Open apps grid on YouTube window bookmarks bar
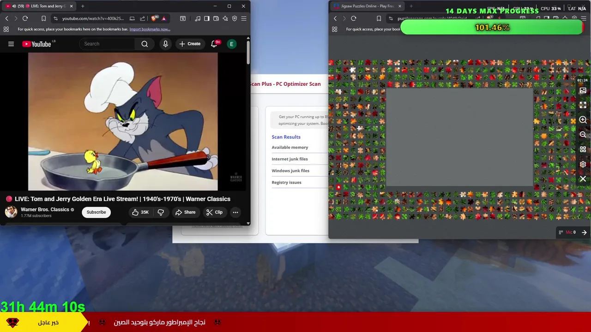Screen dimensions: 591x332 pos(6,29)
